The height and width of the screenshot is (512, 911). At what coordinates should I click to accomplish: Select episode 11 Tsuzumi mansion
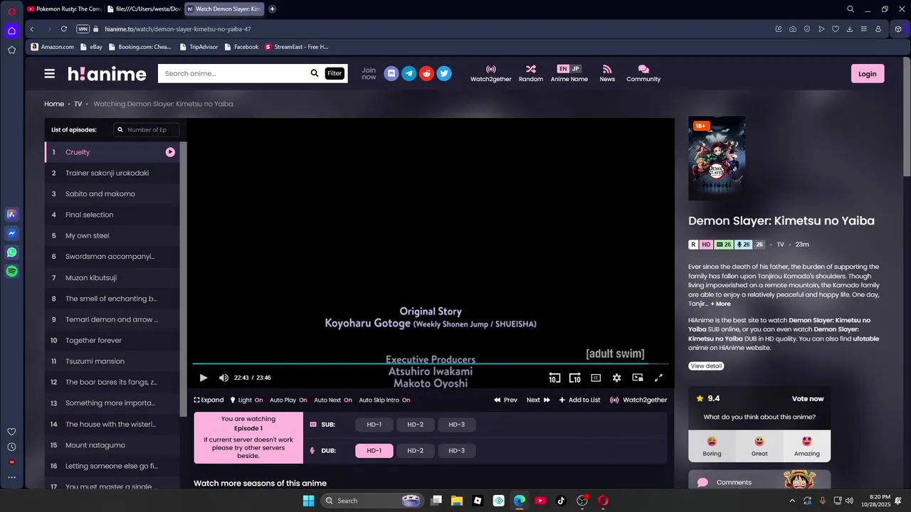[x=112, y=361]
